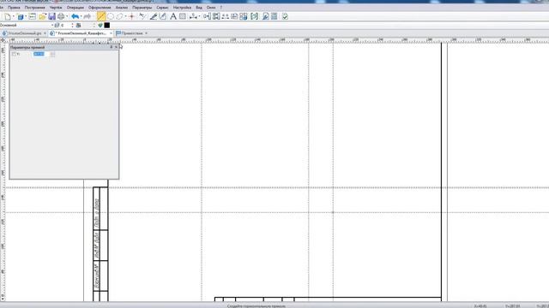Toggle the Y coordinate checkbox
549x308 pixels.
tap(14, 54)
